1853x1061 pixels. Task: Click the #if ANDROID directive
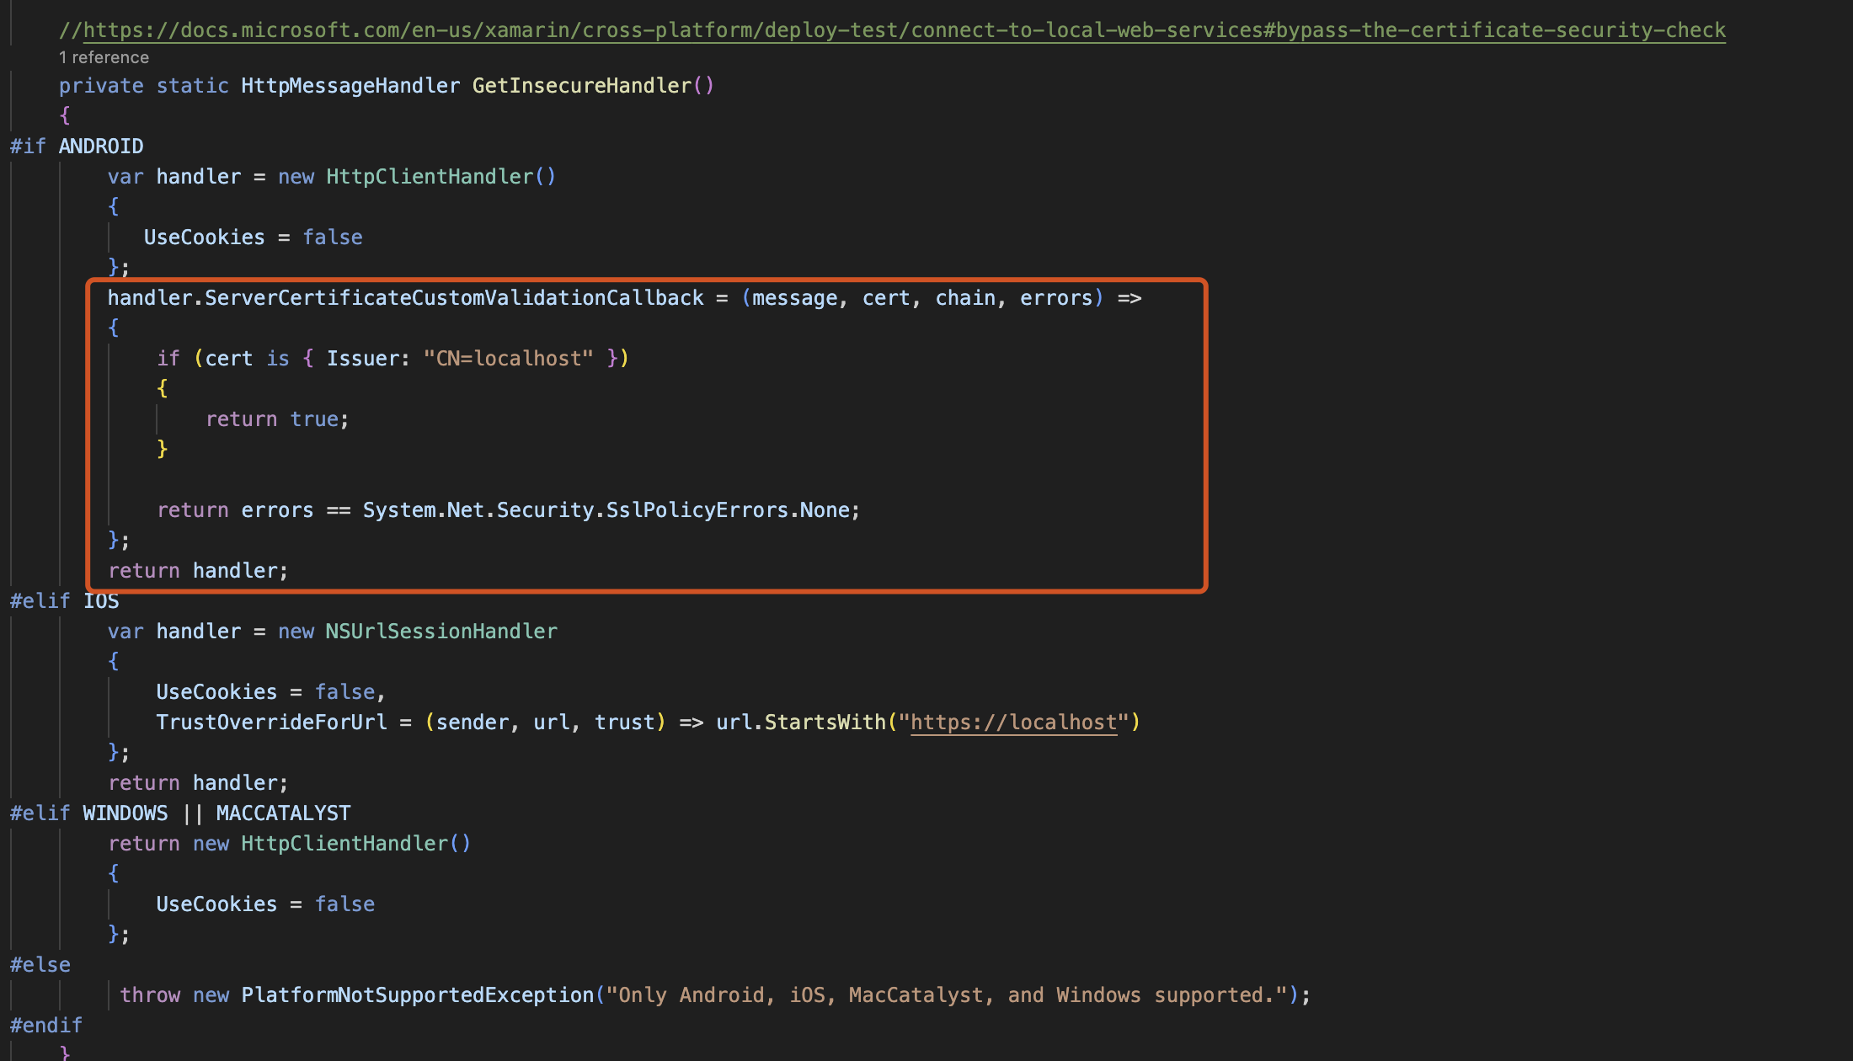(77, 147)
